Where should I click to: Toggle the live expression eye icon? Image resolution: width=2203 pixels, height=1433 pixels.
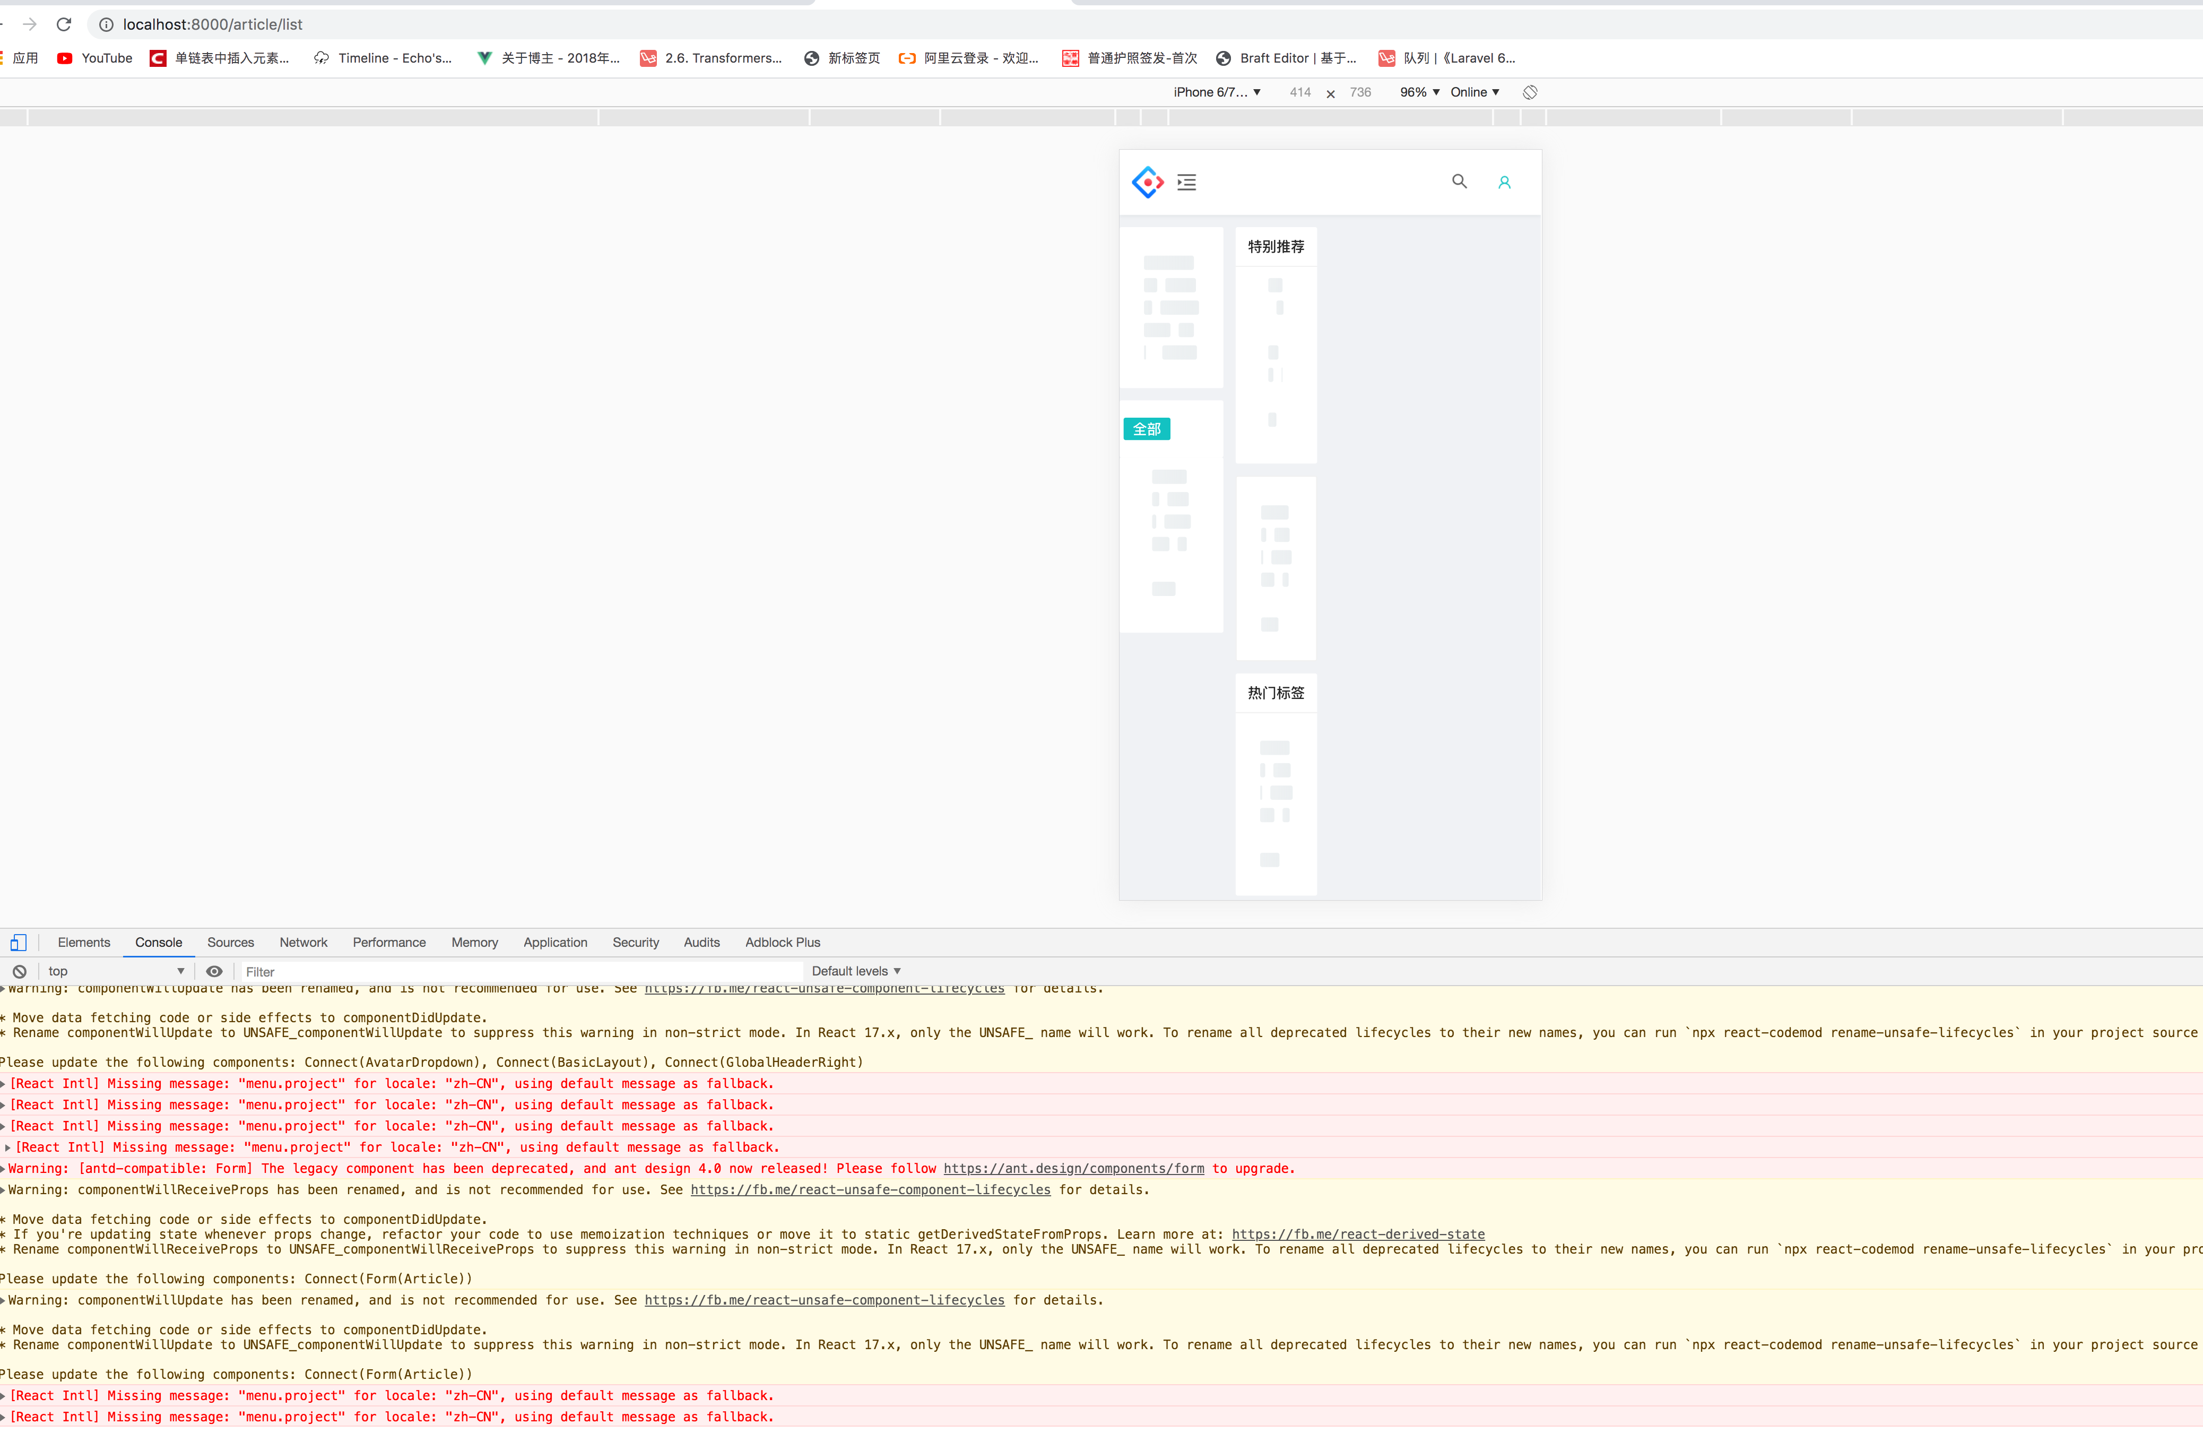click(x=214, y=971)
